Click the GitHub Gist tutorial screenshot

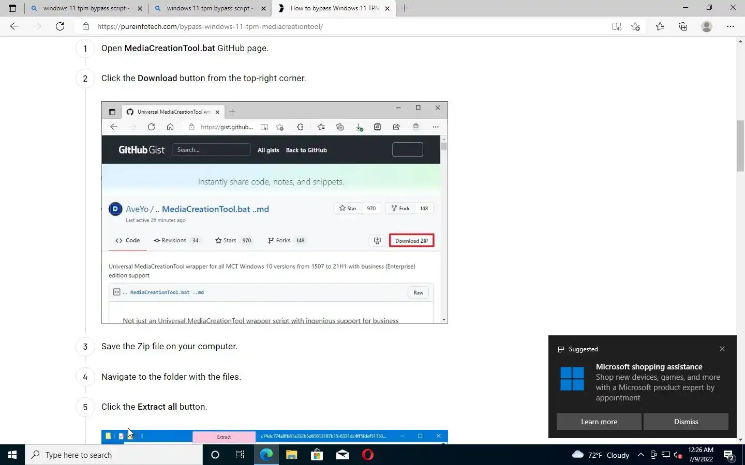pos(275,213)
